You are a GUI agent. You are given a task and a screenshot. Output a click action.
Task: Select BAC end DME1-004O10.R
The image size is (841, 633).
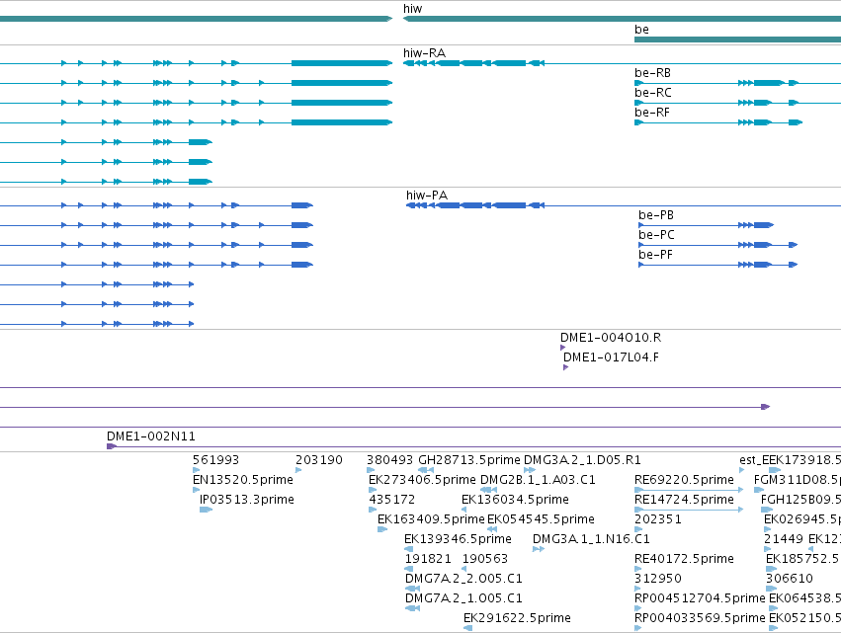click(611, 338)
